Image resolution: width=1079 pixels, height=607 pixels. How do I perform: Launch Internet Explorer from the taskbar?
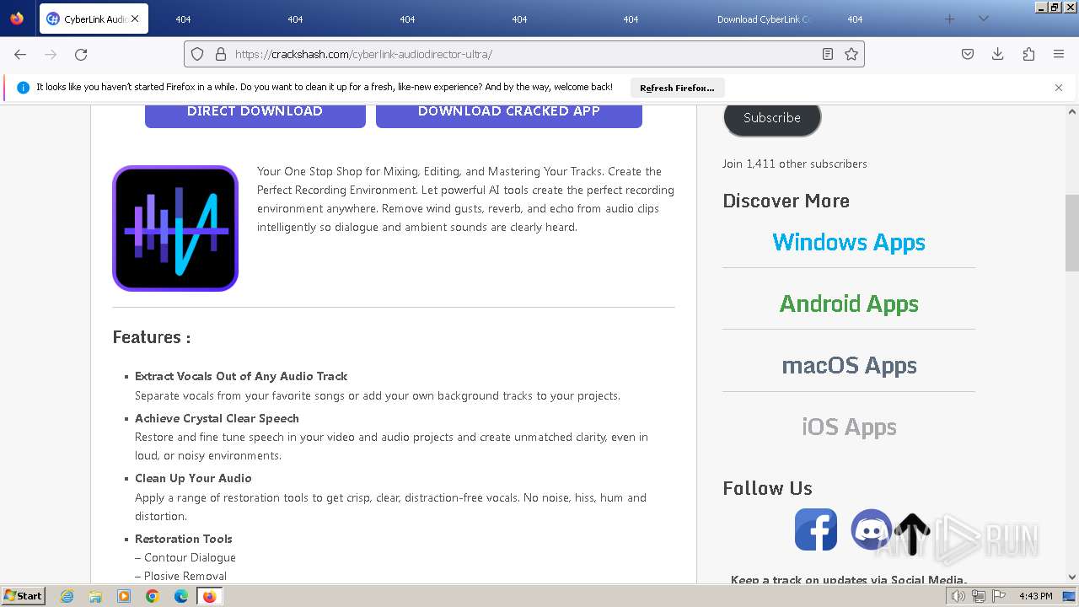pyautogui.click(x=67, y=596)
